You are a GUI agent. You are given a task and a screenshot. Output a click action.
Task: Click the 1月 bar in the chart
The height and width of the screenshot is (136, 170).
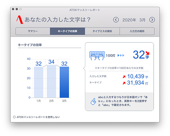coord(38,82)
